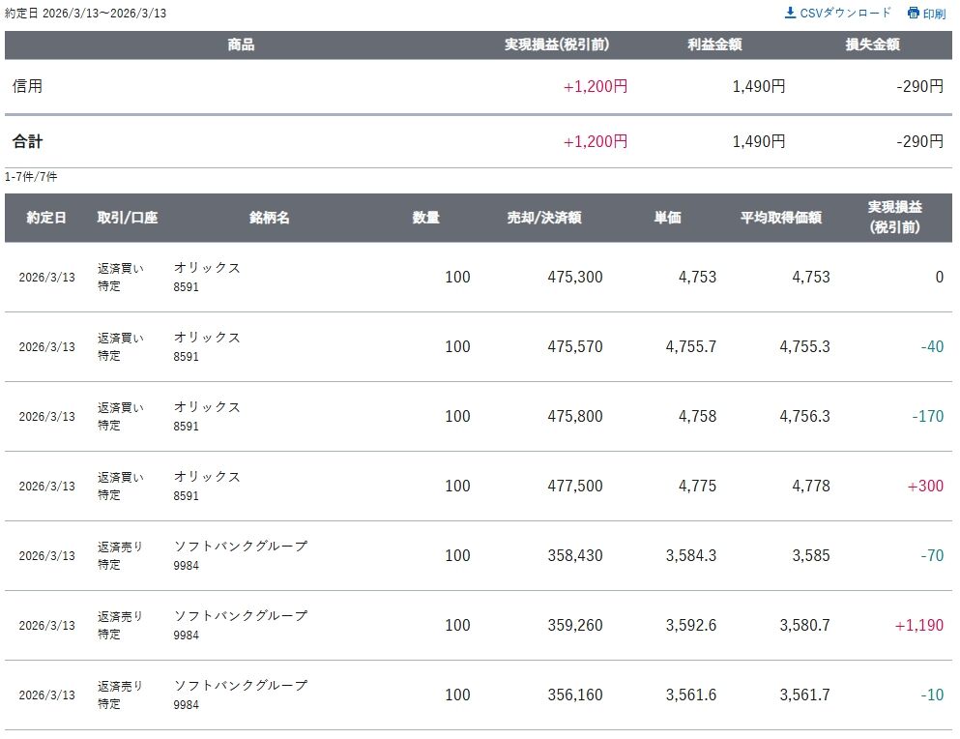Screen dimensions: 960x739
Task: Click the 数量 column header
Action: coord(425,218)
